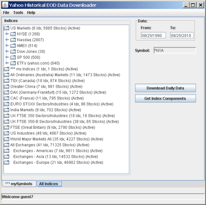Select the CAC (France) row text
The width and height of the screenshot is (206, 205).
[x=47, y=98]
